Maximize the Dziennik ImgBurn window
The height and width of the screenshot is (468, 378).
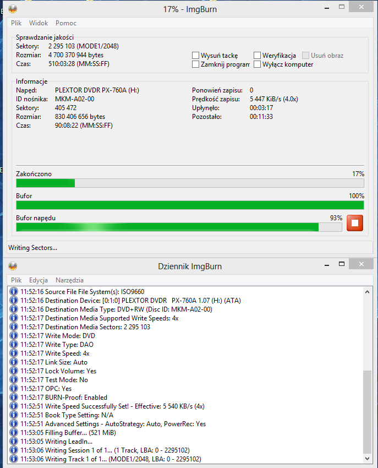pos(342,264)
